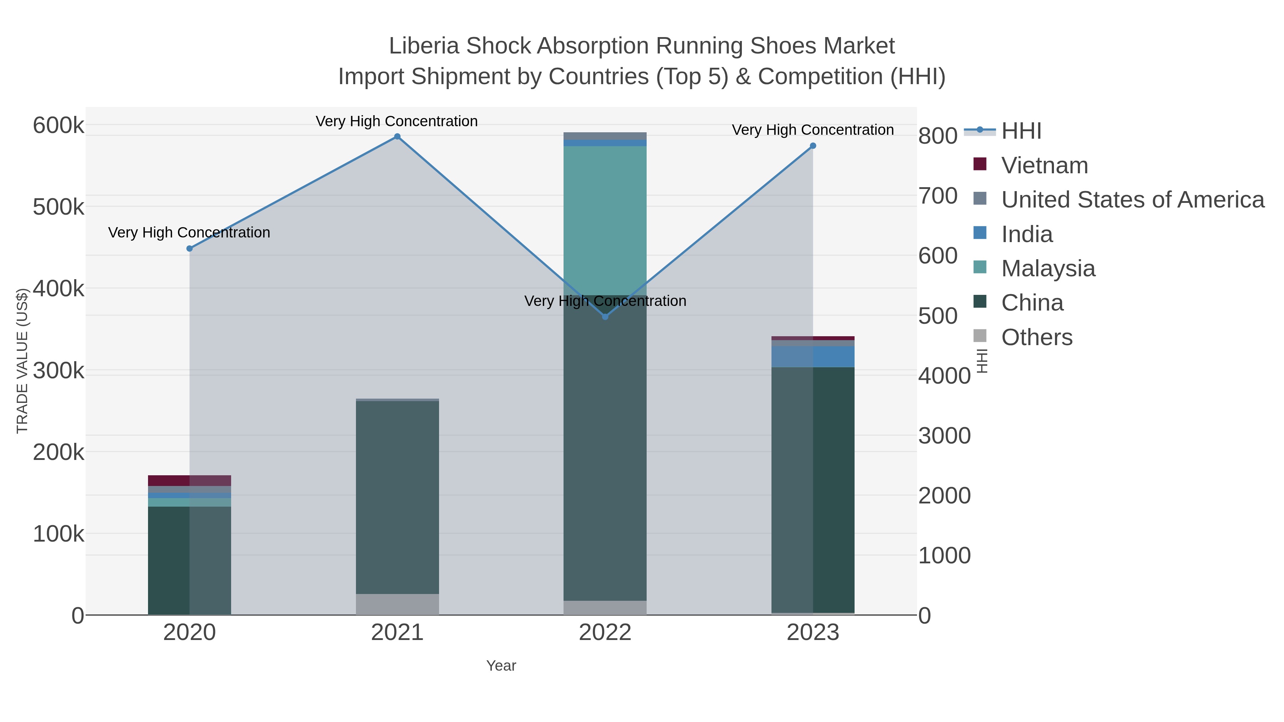The image size is (1284, 722).
Task: Click Very High Concentration label above 2023
Action: click(813, 129)
